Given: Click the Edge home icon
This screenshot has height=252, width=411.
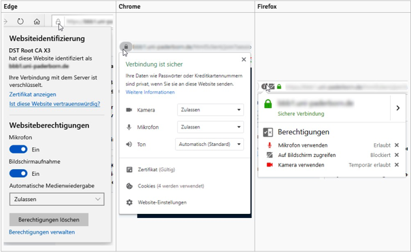Looking at the screenshot, I should tap(37, 21).
